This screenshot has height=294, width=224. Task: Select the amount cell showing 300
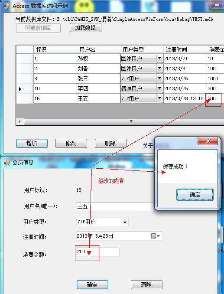pos(215,88)
